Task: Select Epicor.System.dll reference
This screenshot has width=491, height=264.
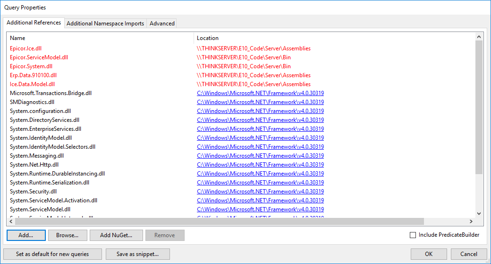Action: coord(31,66)
